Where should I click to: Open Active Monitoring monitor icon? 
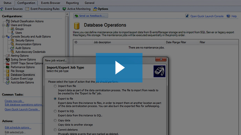[x=64, y=9]
